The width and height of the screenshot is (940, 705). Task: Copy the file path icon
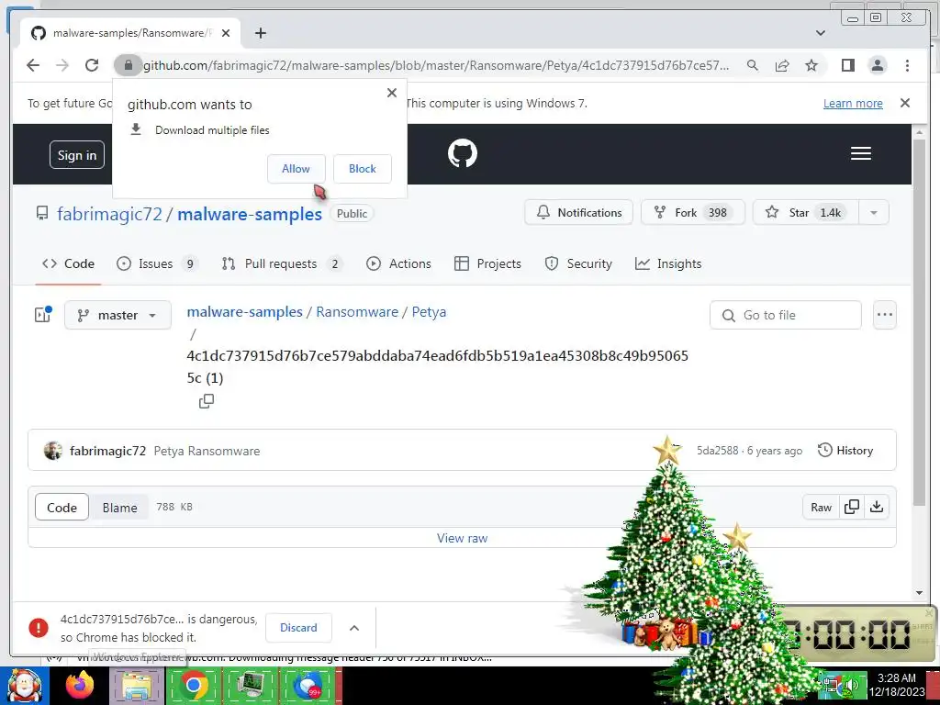pyautogui.click(x=207, y=401)
